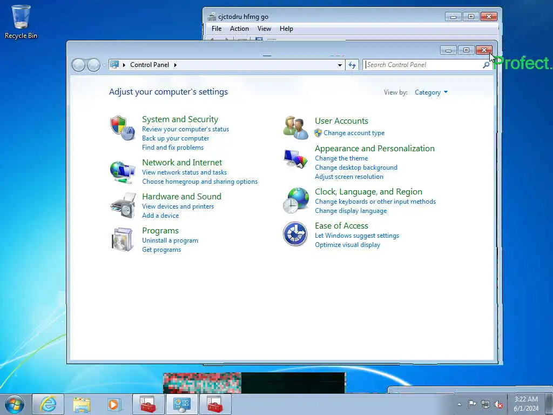Click Change desktop background link
The height and width of the screenshot is (415, 553).
pos(356,168)
